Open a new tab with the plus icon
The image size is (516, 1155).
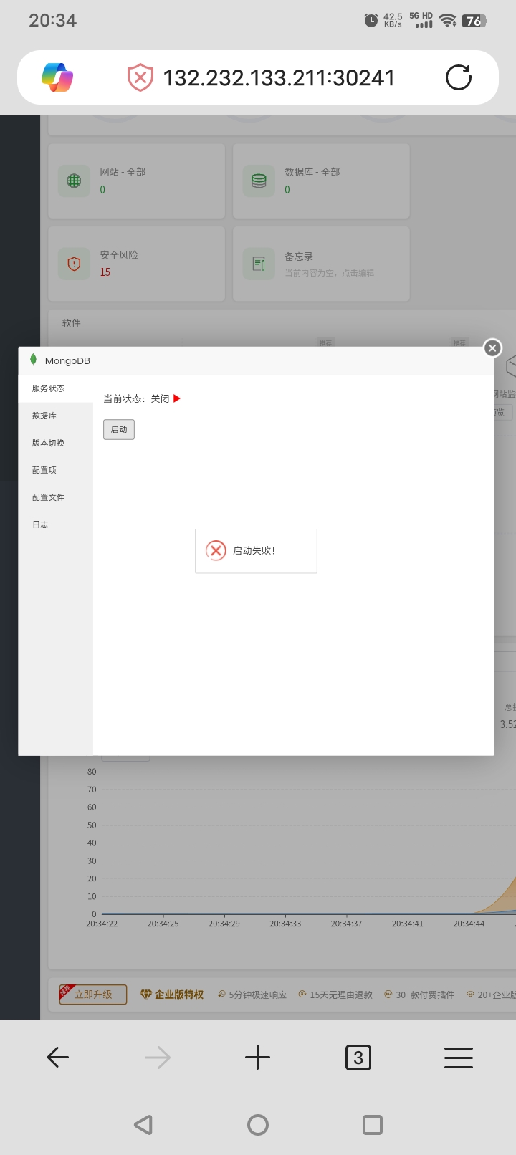coord(257,1057)
